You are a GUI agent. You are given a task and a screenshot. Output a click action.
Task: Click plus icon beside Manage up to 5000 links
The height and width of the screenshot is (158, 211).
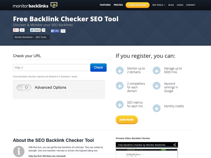tap(156, 71)
